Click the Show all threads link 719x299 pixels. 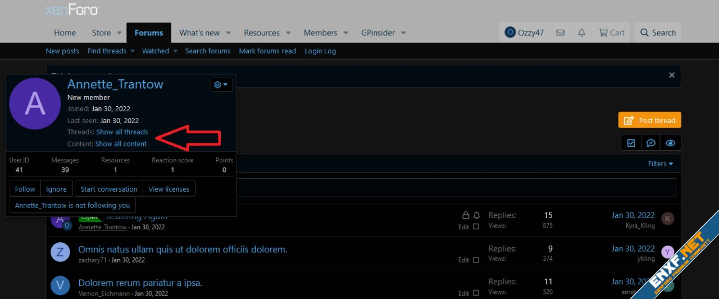[122, 132]
